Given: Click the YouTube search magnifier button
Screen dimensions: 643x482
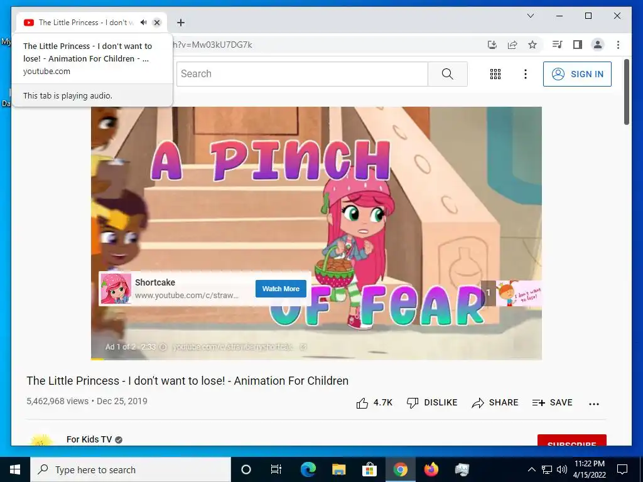Looking at the screenshot, I should [x=447, y=74].
